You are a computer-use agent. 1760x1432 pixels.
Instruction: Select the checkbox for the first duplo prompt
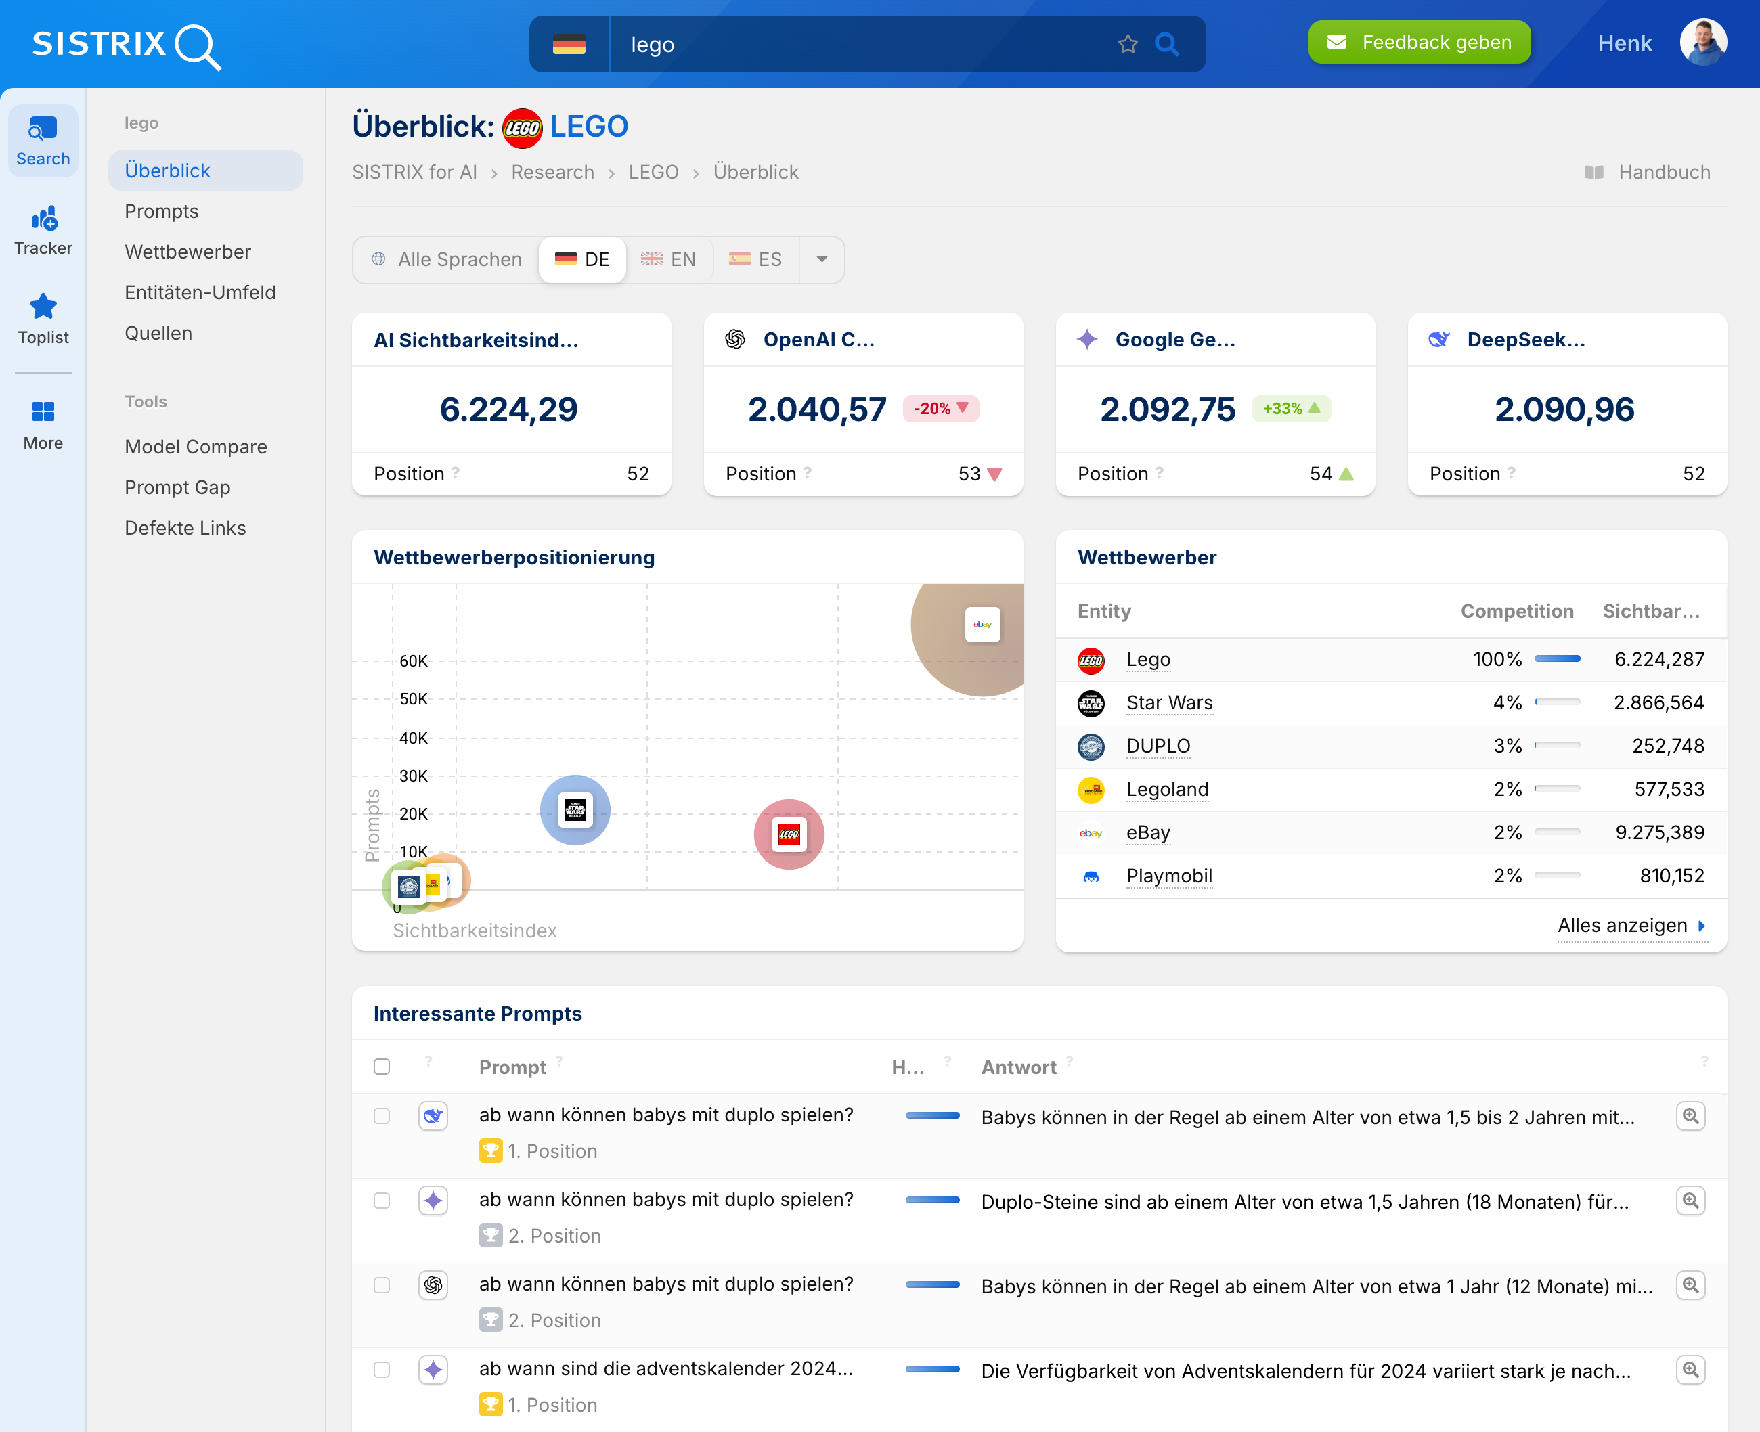382,1116
